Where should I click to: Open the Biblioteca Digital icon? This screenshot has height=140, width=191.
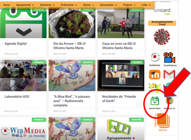[x=162, y=122]
